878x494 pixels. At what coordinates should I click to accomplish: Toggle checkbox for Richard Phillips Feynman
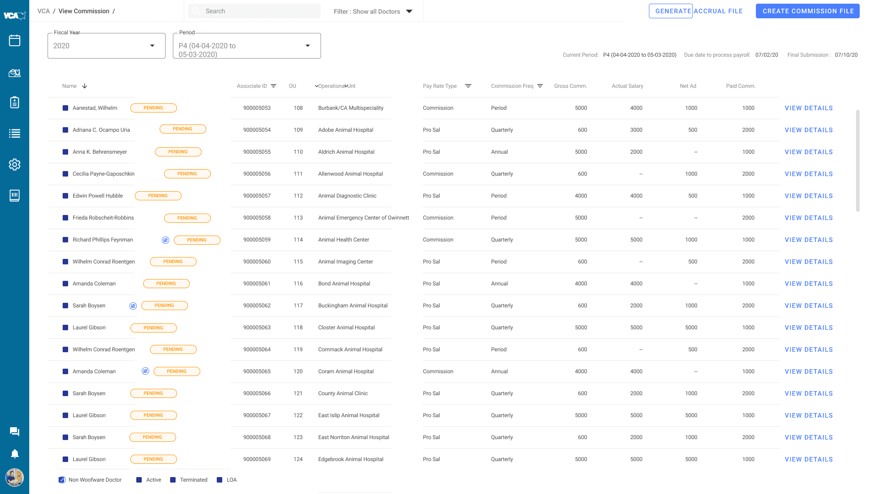[65, 240]
